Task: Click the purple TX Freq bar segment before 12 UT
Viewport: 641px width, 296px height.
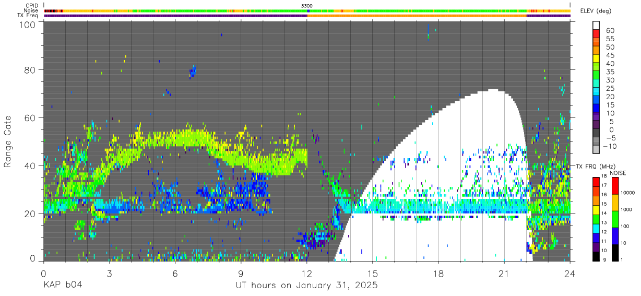Action: 175,16
